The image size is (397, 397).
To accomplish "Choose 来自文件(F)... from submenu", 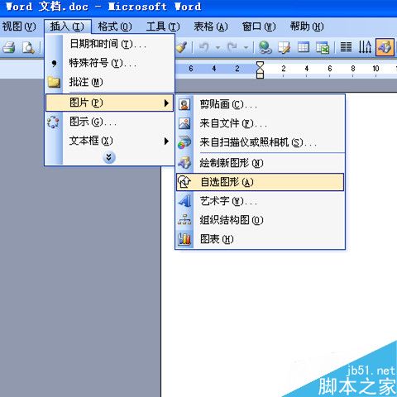I will coord(261,123).
